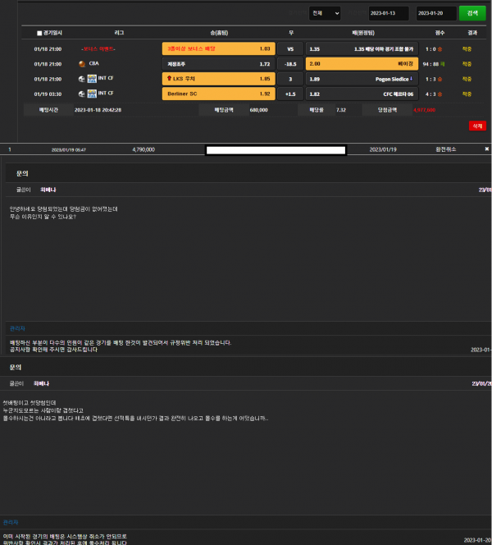Click the red 삭제 delete button
Image resolution: width=492 pixels, height=545 pixels.
point(477,126)
